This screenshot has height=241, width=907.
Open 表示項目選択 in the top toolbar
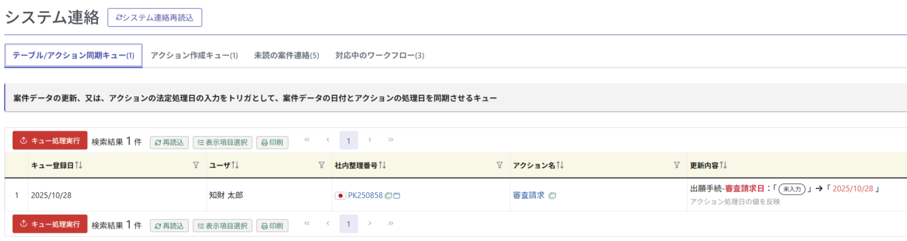(222, 142)
